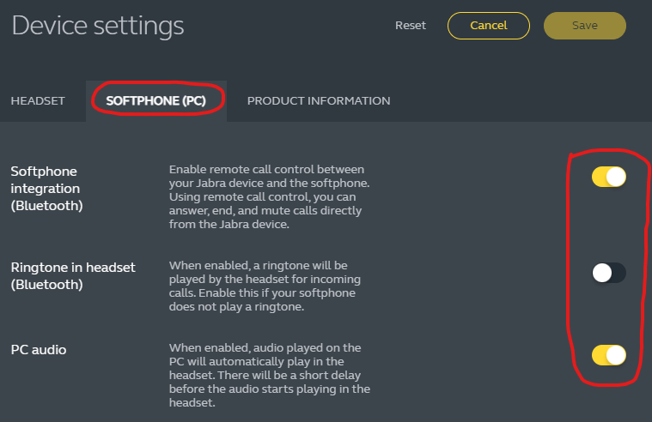Click the Device settings page title
Viewport: 652px width, 422px height.
click(98, 26)
